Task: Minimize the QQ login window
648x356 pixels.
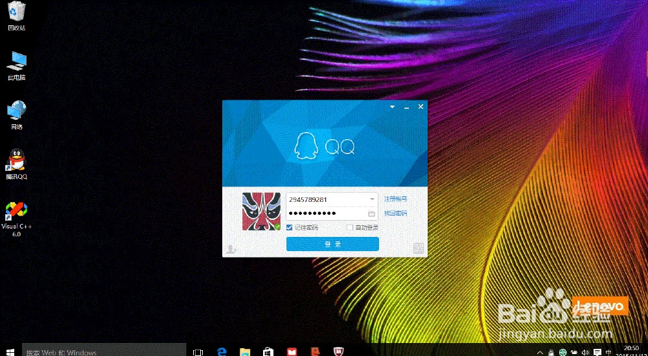Action: (407, 107)
